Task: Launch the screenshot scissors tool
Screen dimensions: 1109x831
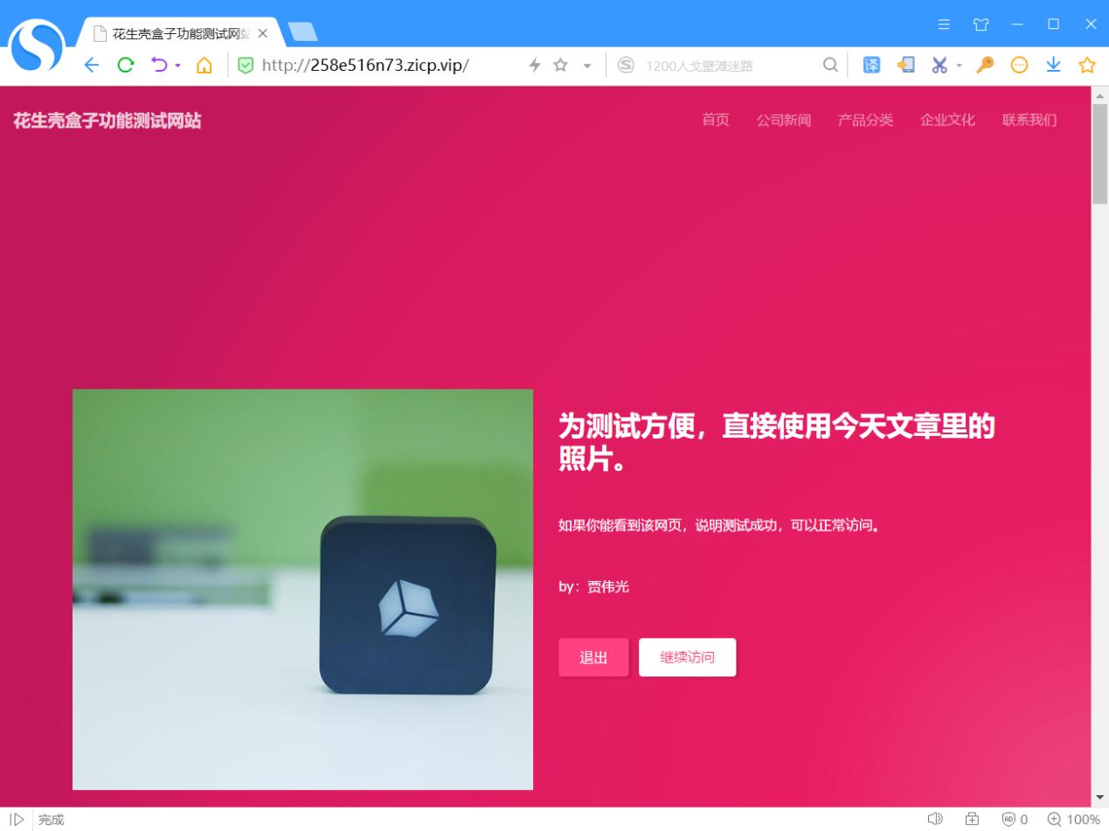Action: pos(938,64)
